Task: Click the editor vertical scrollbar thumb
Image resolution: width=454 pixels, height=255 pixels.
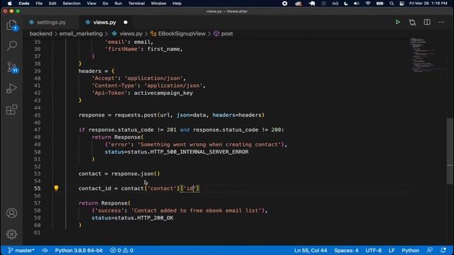Action: [x=450, y=151]
